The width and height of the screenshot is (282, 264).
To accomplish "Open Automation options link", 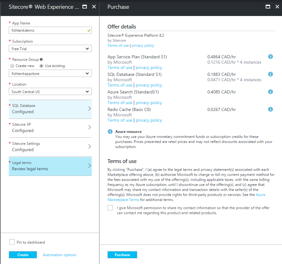I will 60,255.
